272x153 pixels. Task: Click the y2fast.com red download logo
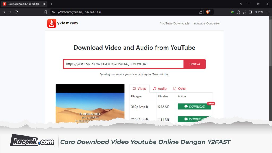tap(52, 23)
